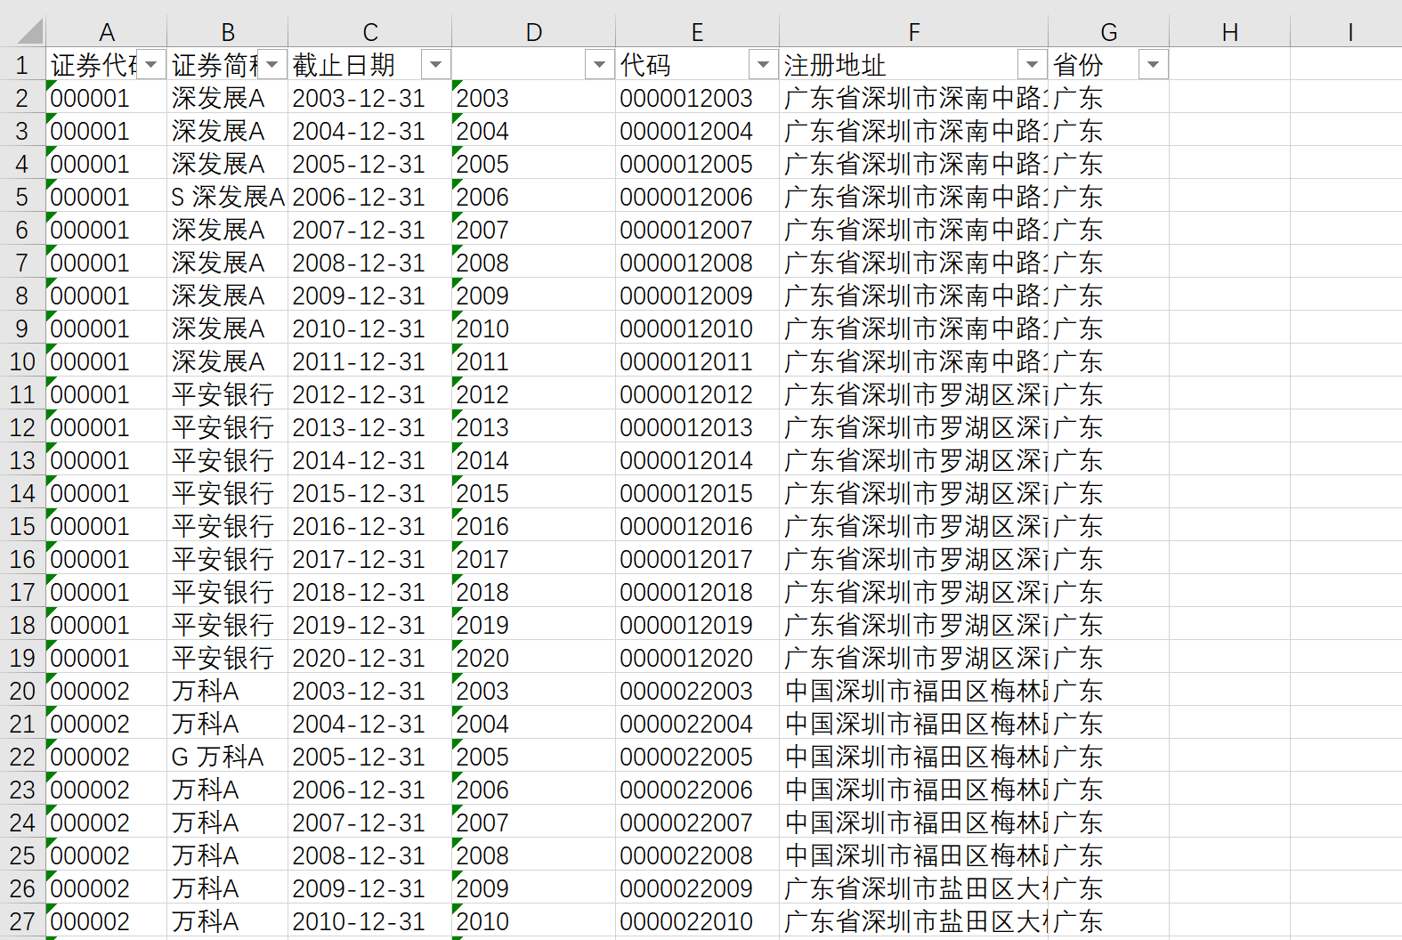Select row 22 header number
The height and width of the screenshot is (940, 1402).
22,757
